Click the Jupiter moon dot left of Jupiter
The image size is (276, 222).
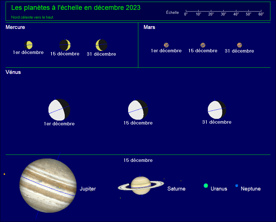[x=5, y=174]
